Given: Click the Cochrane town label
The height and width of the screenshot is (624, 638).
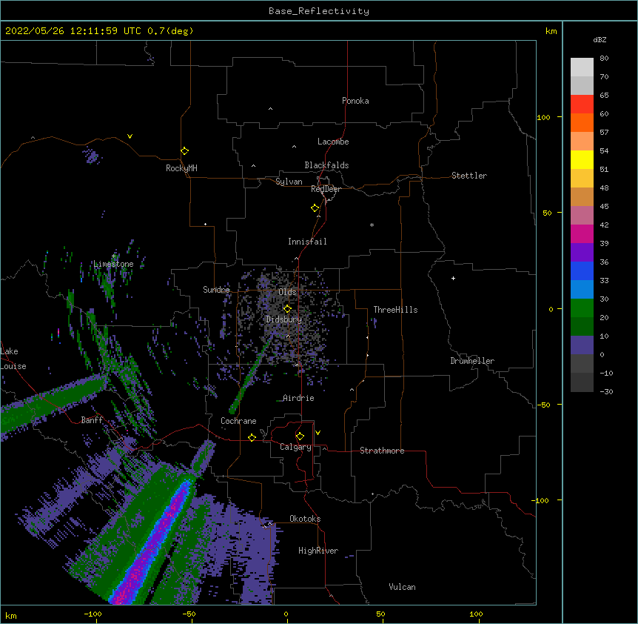Looking at the screenshot, I should click(238, 421).
